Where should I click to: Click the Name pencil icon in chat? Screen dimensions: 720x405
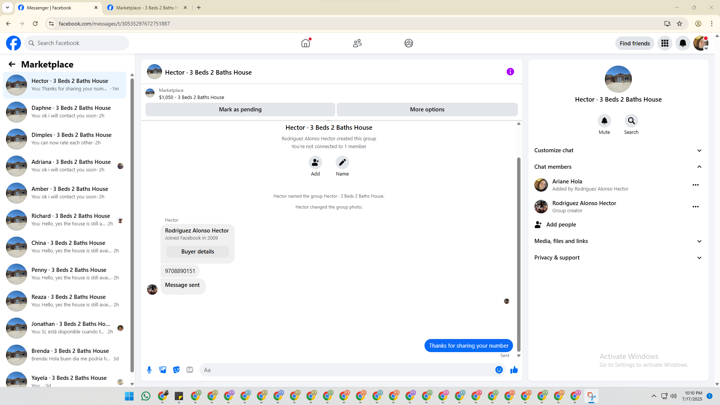pos(342,162)
